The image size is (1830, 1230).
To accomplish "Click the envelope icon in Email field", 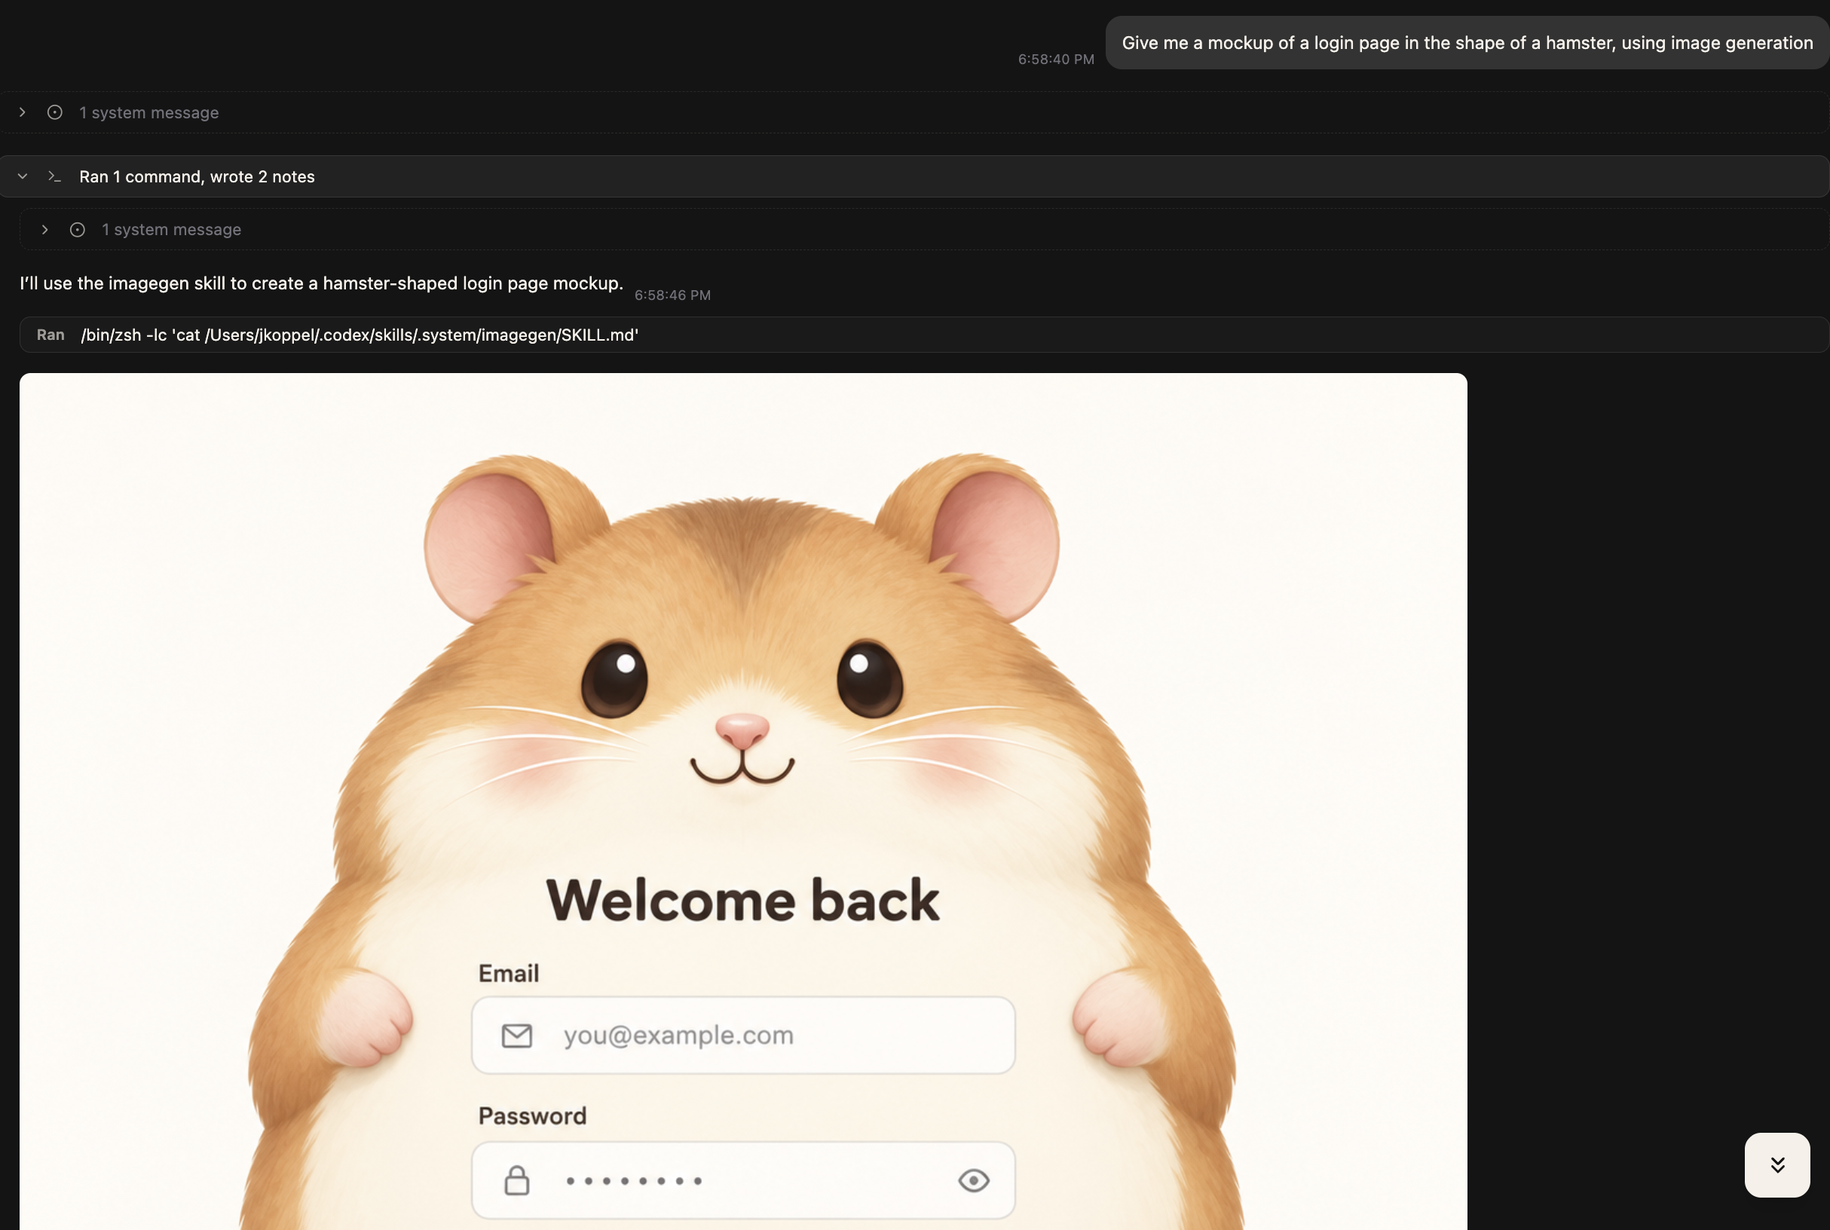I will (x=517, y=1036).
